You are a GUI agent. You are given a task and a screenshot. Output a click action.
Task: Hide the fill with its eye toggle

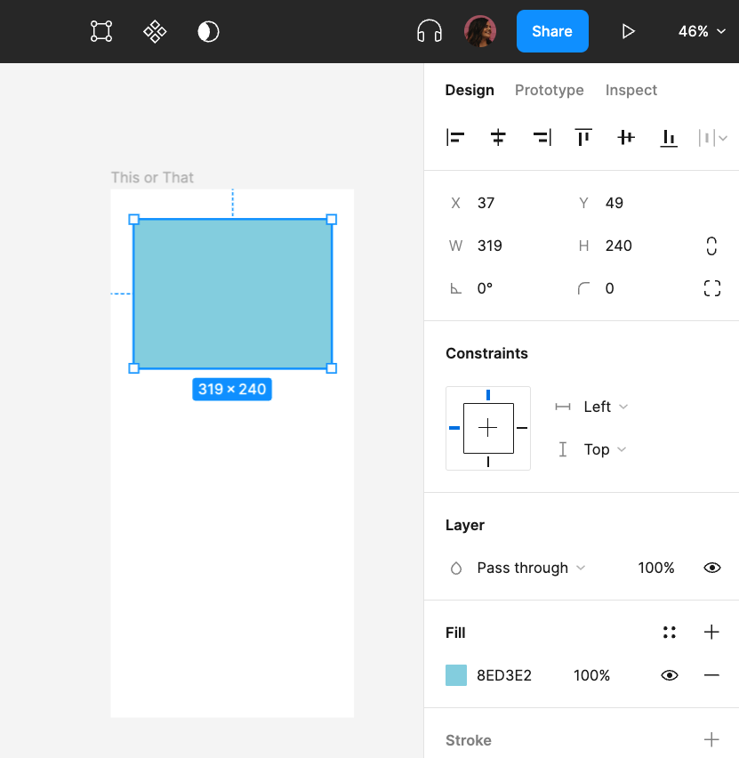670,675
